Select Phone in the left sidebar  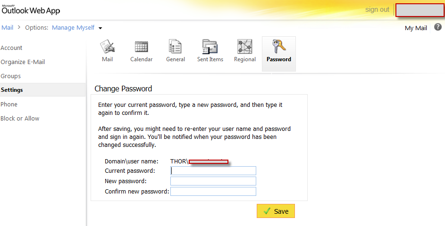click(9, 105)
